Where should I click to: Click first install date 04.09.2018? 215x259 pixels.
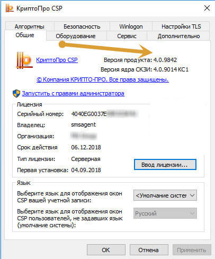point(86,170)
